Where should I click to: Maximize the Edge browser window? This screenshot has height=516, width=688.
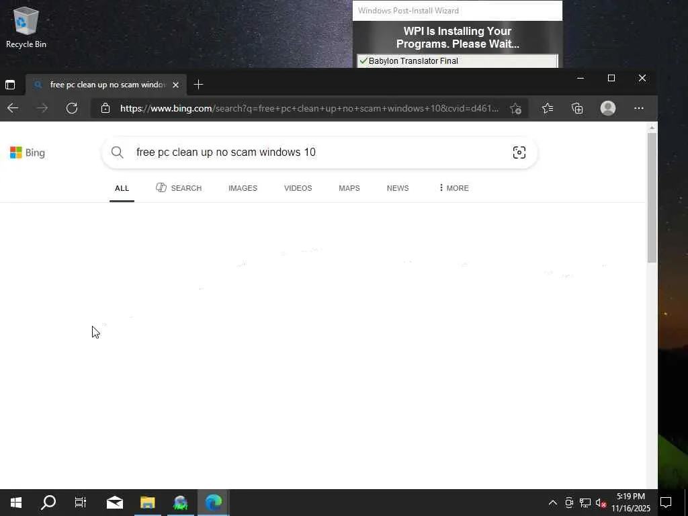(611, 78)
